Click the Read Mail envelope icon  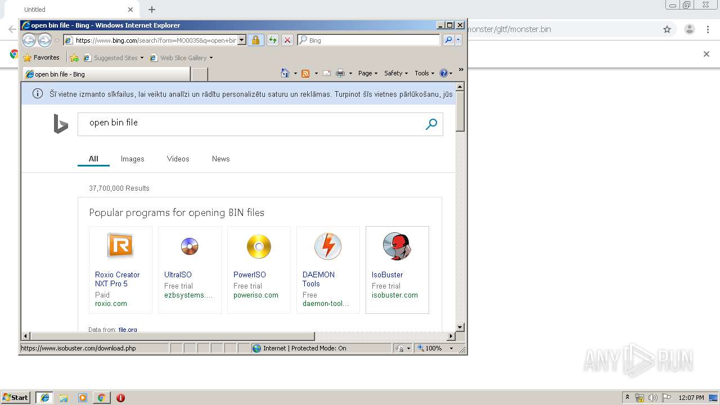(326, 73)
